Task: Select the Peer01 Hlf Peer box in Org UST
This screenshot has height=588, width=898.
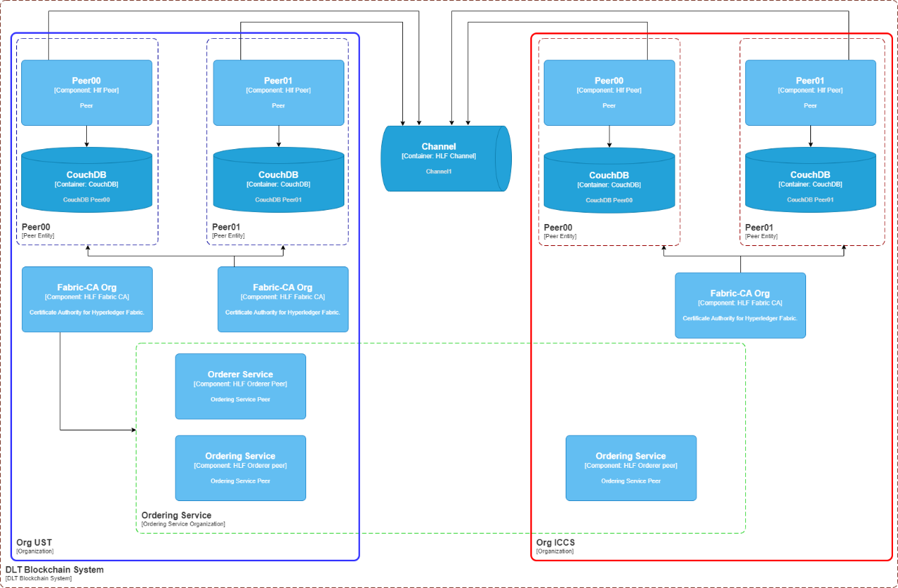Action: coord(279,93)
